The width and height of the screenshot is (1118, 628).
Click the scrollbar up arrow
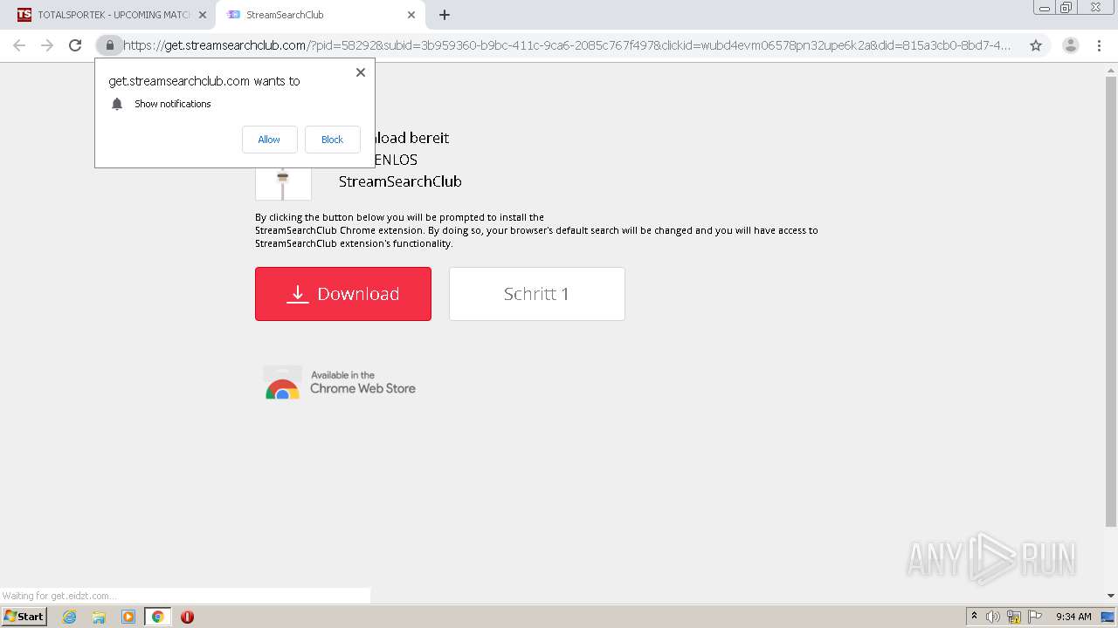1111,71
